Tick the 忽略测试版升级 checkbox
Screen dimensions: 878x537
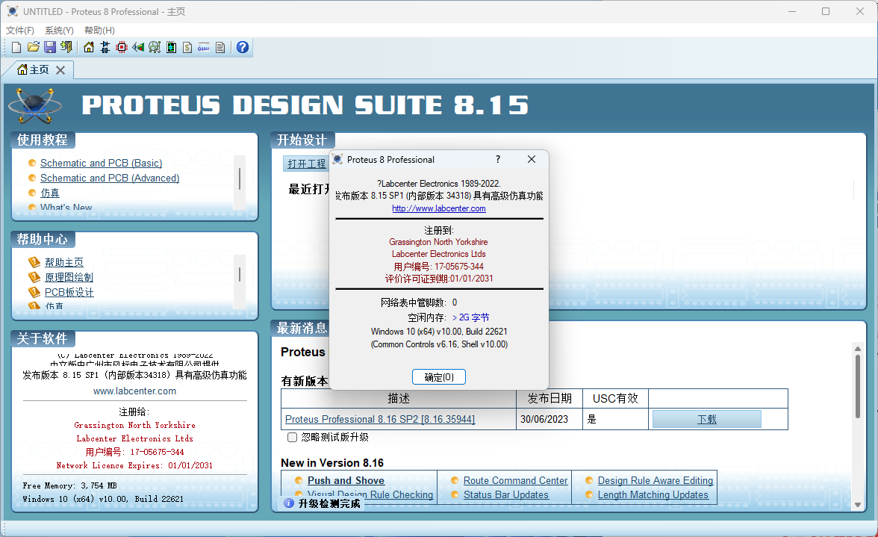click(293, 438)
